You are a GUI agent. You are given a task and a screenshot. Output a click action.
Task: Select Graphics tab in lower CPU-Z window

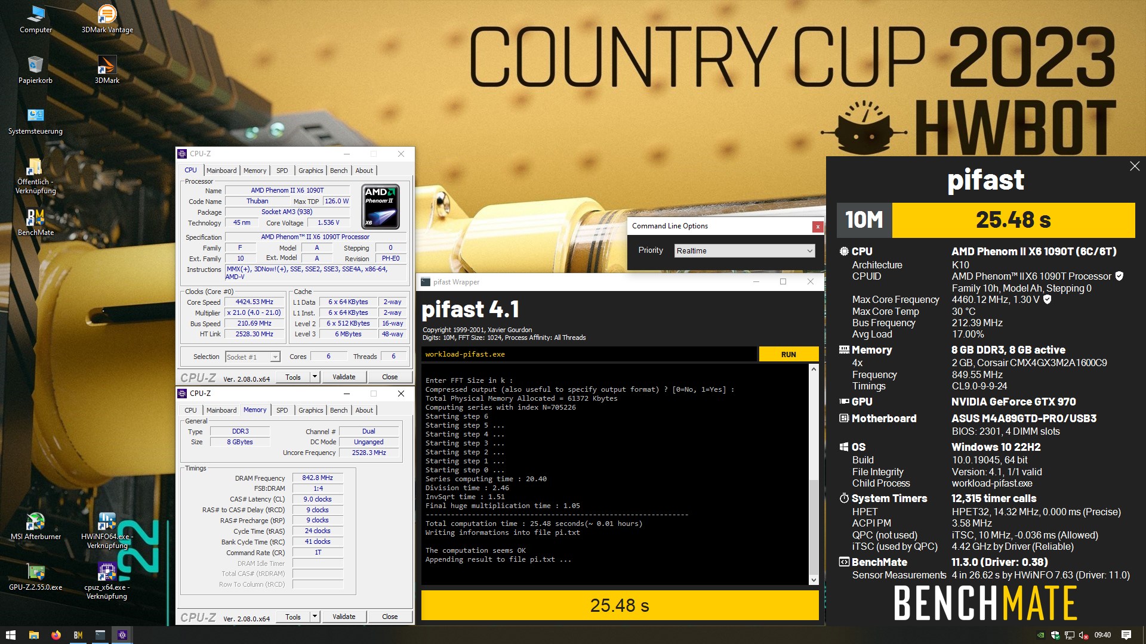(x=311, y=410)
